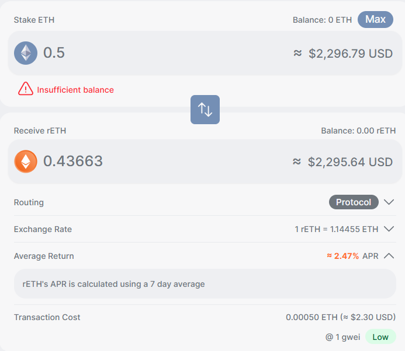Image resolution: width=405 pixels, height=351 pixels.
Task: Swap stake and receive direction arrows
Action: coord(205,109)
